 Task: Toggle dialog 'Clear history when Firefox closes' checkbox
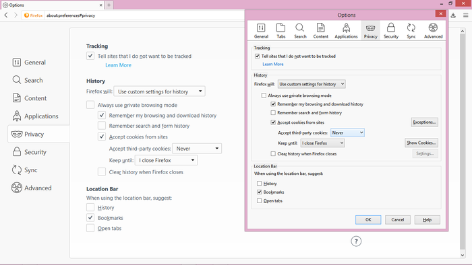(273, 153)
